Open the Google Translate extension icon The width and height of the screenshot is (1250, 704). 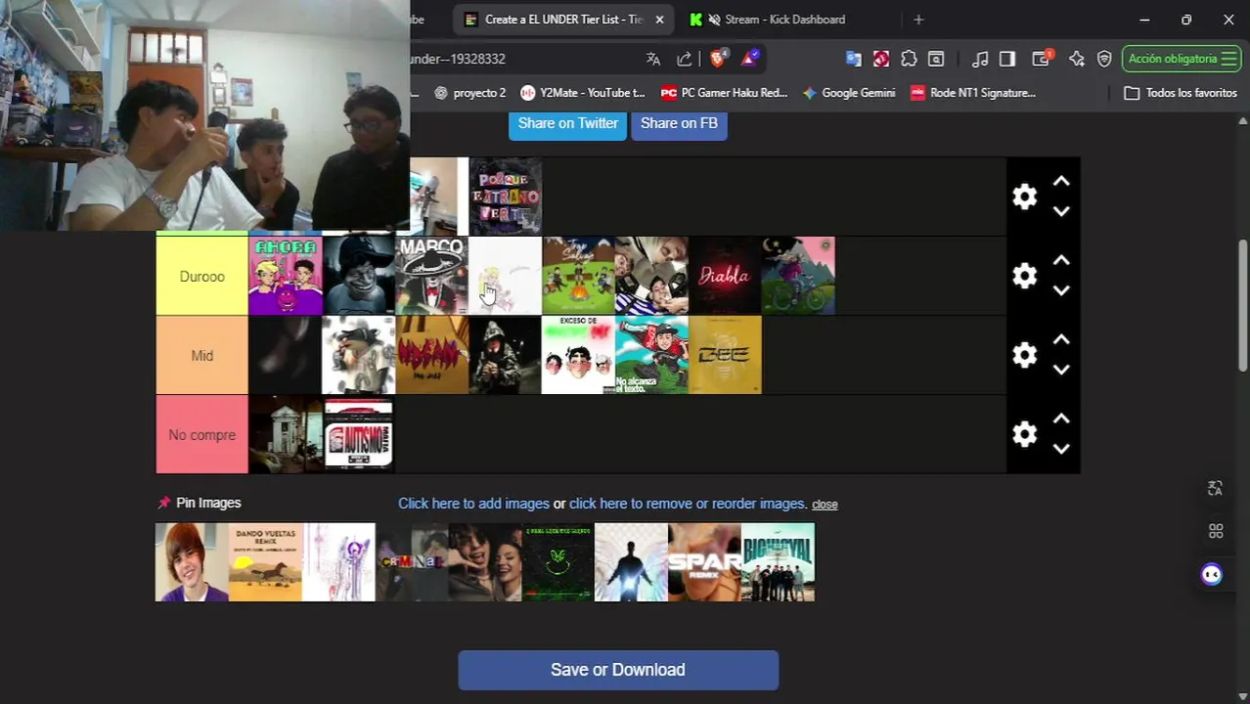point(853,59)
